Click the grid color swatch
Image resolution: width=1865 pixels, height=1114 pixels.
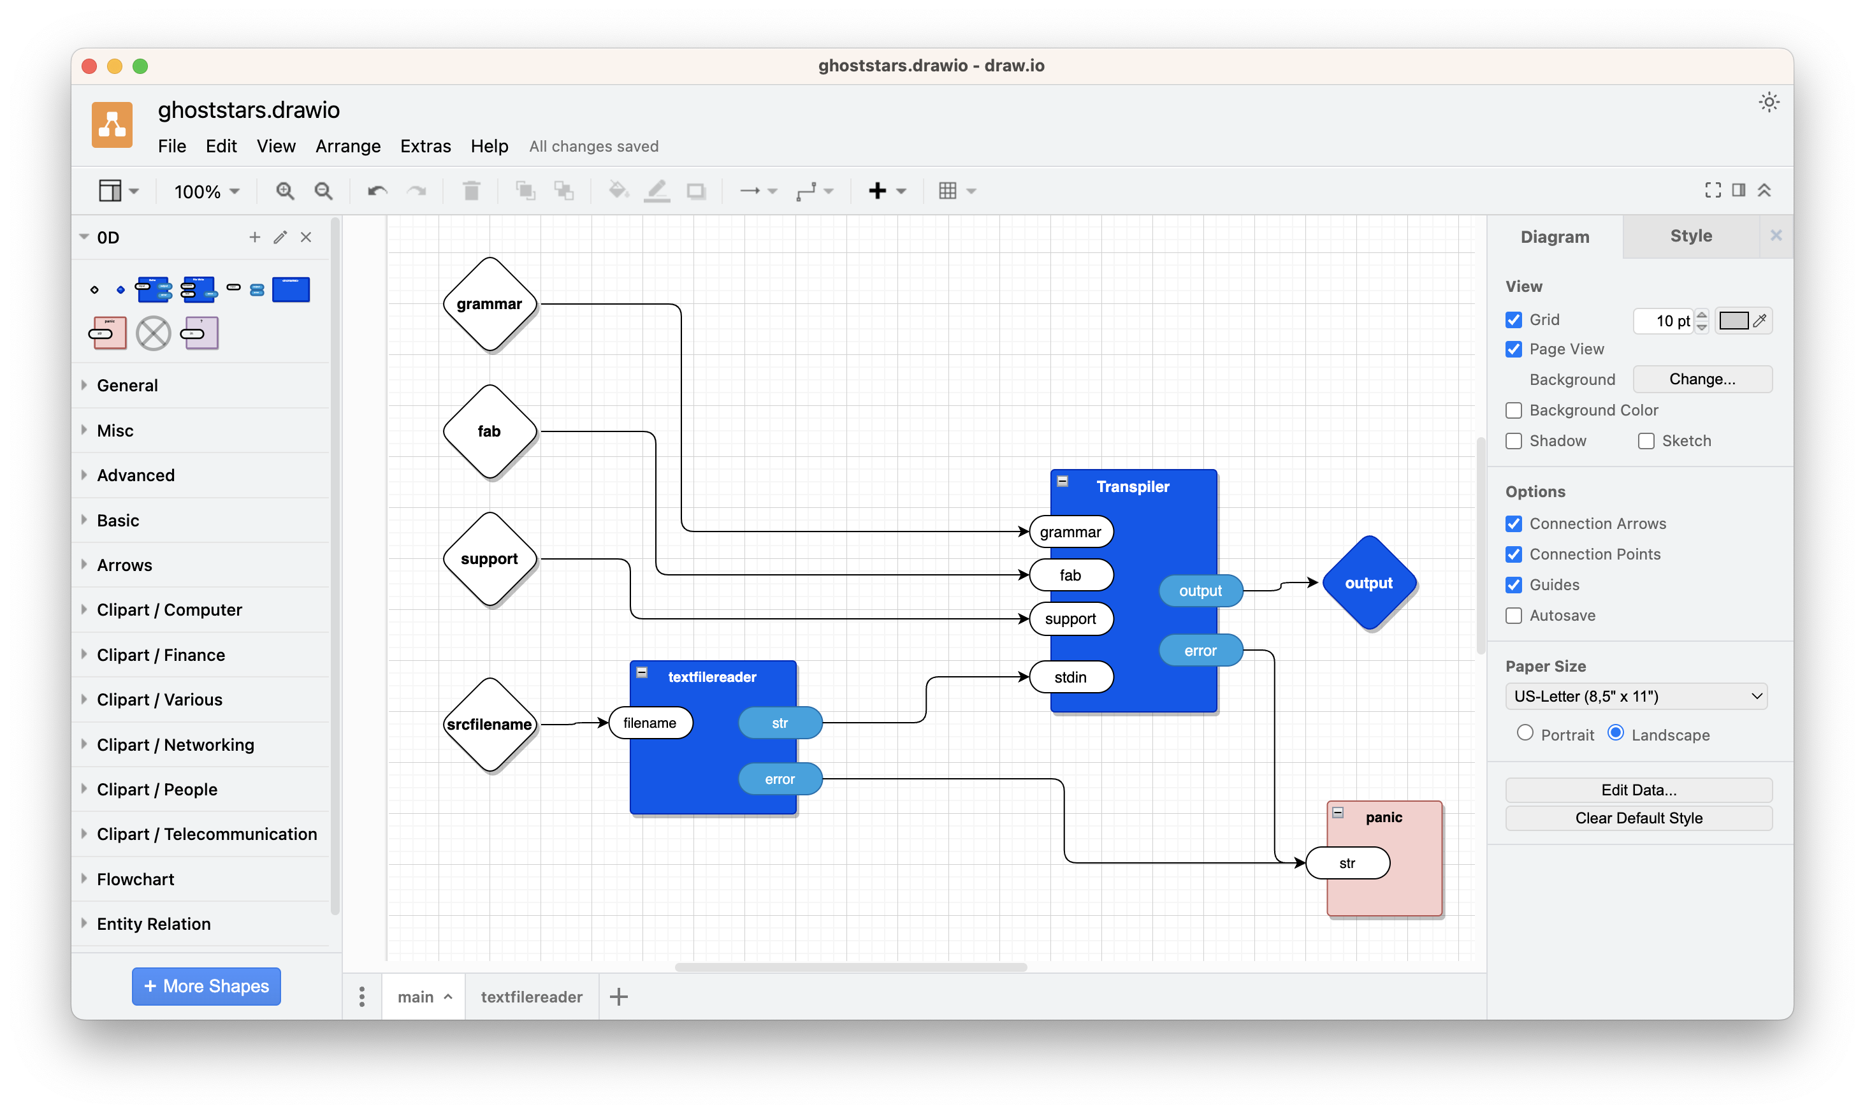coord(1734,321)
